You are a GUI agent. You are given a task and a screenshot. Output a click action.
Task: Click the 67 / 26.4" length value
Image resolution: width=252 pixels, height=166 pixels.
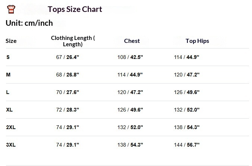(67, 57)
